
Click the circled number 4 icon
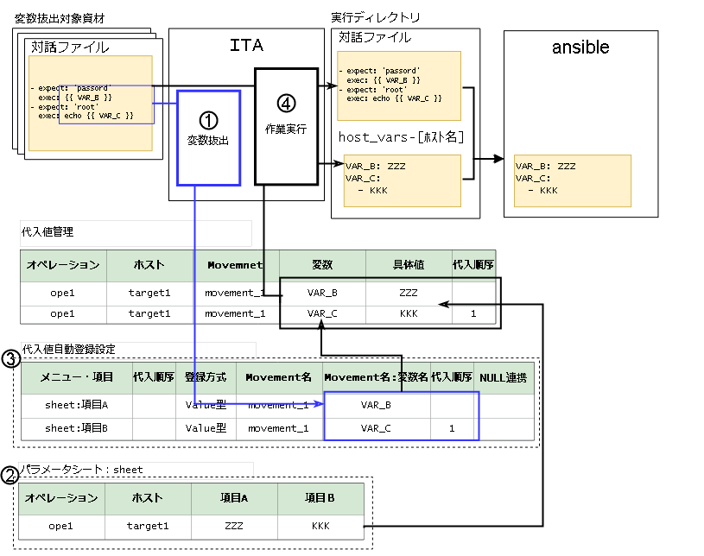286,103
